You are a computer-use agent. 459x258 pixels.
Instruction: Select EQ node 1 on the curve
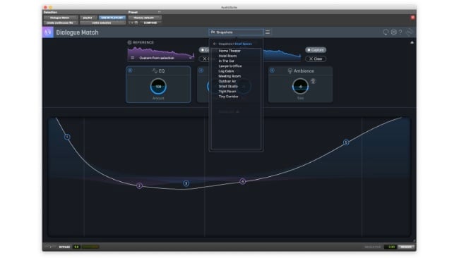click(x=67, y=137)
